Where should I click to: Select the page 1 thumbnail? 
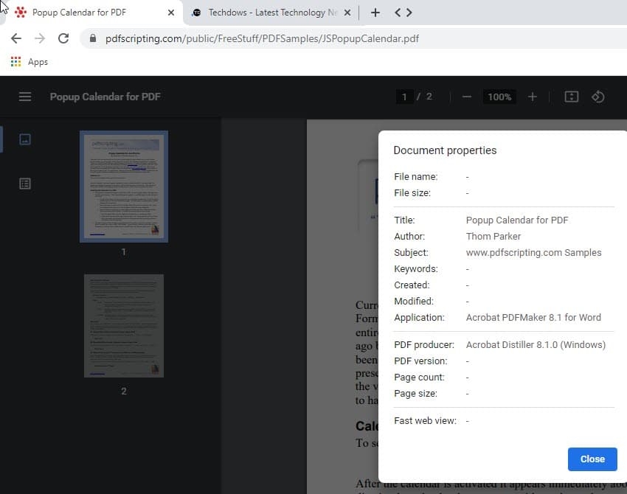124,186
